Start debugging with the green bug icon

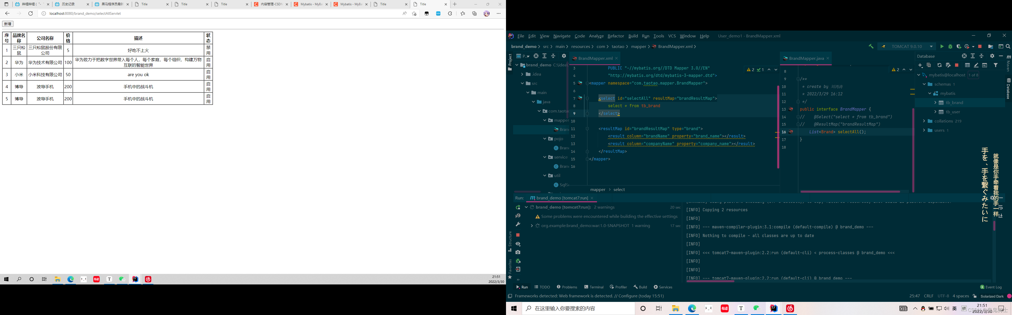tap(950, 46)
